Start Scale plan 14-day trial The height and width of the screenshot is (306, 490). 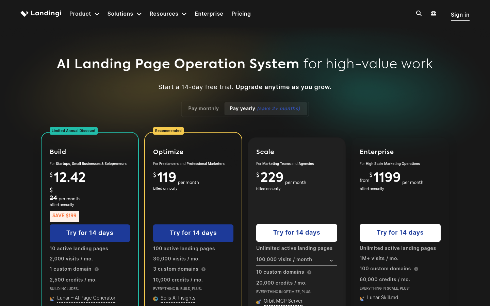pos(297,233)
